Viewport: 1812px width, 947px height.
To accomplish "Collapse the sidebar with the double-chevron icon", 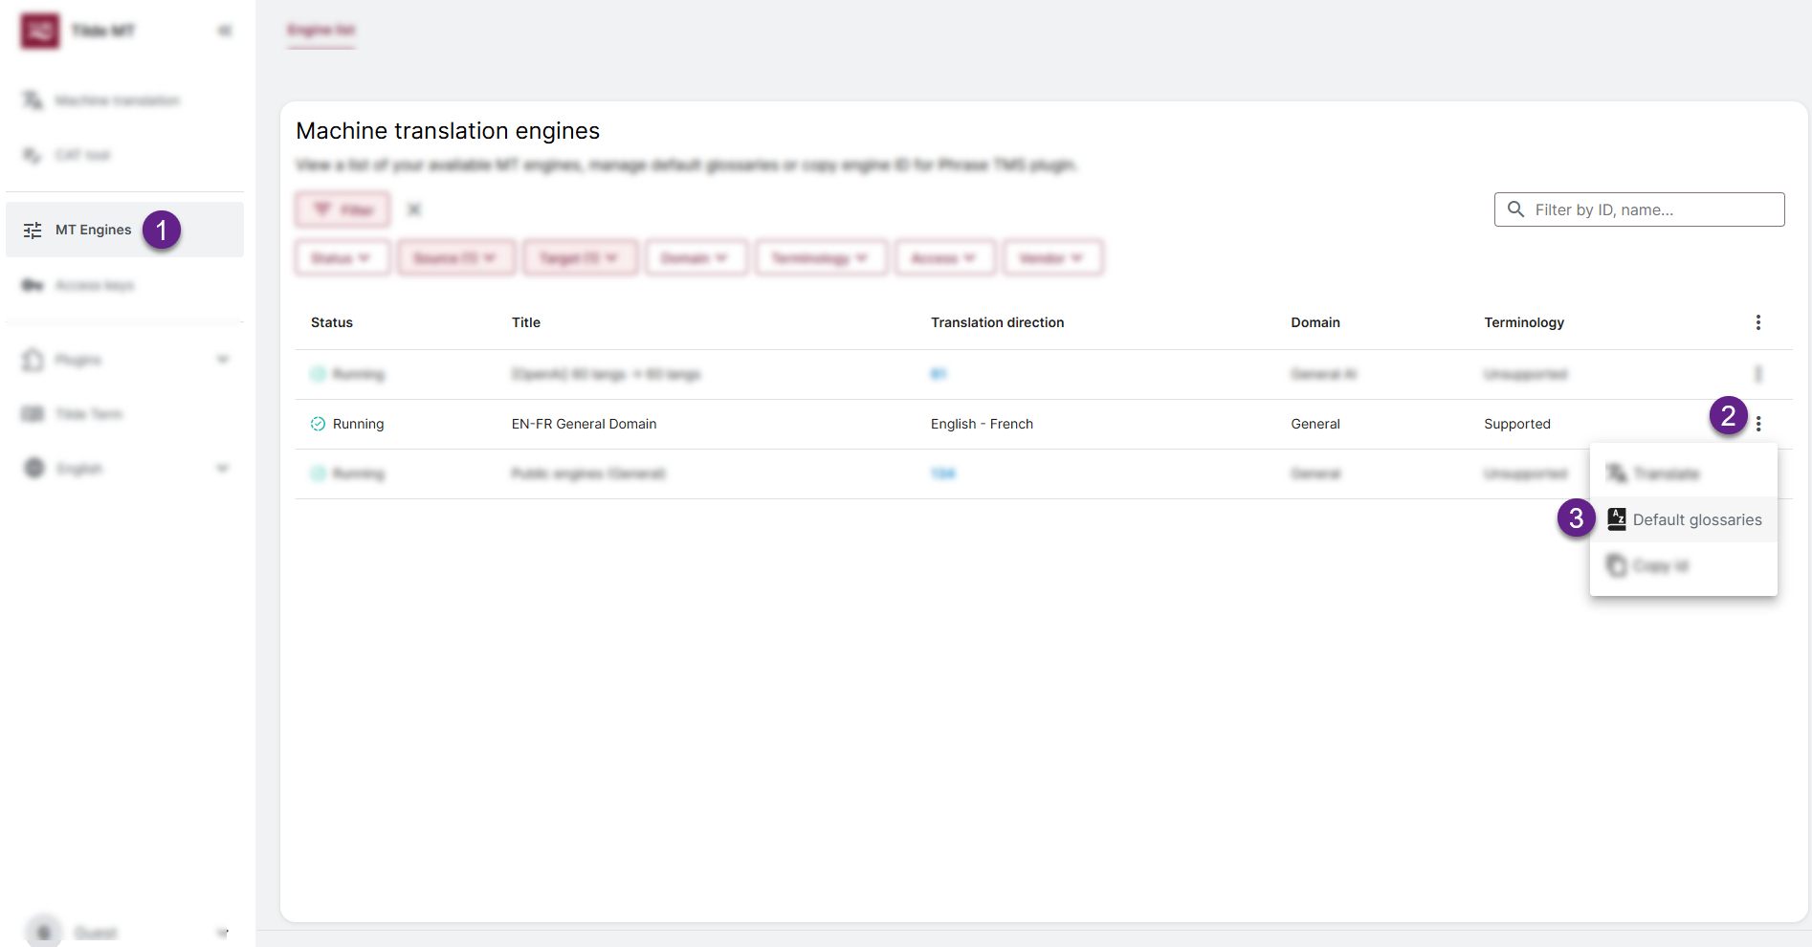I will tap(224, 30).
